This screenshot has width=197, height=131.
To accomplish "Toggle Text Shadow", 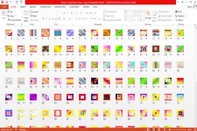I will (53, 19).
